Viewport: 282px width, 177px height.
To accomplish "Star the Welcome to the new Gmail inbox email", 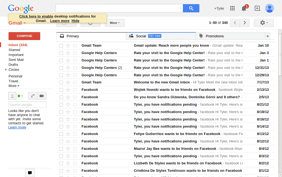I will (68, 82).
